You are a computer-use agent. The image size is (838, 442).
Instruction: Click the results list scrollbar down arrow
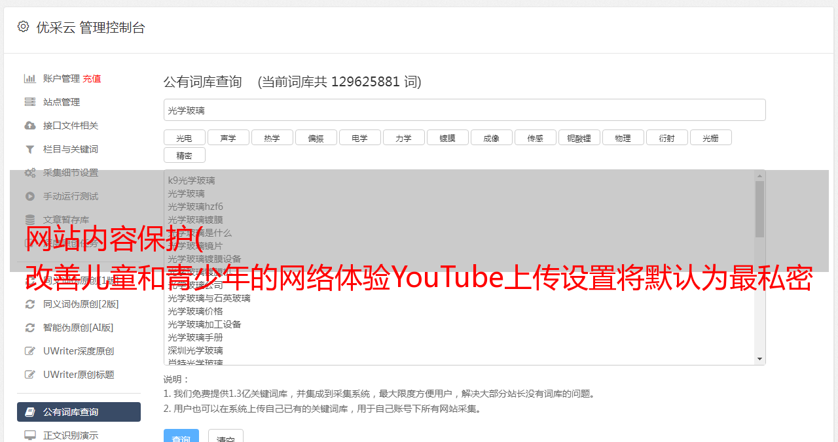point(759,359)
